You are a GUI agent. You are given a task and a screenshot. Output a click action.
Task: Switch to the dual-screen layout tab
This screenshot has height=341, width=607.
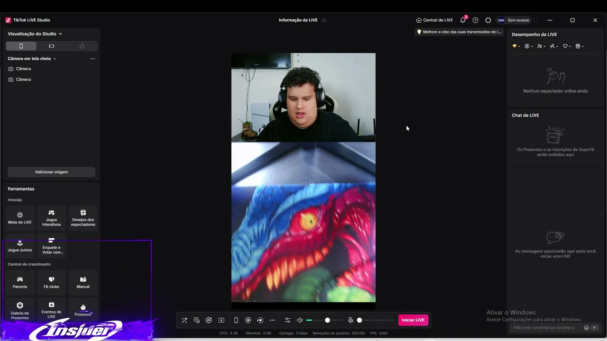click(x=82, y=46)
